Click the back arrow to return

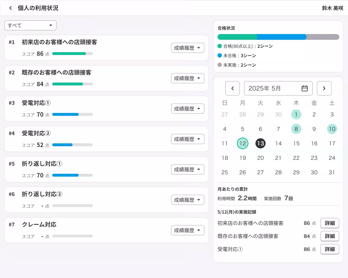point(10,8)
